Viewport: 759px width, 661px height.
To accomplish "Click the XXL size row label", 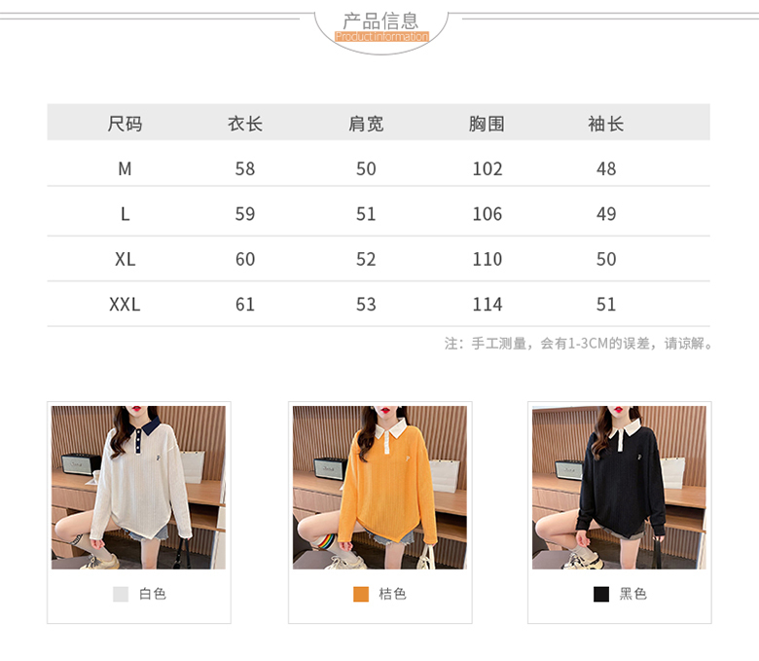I will [x=125, y=305].
